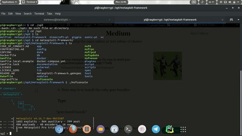The height and width of the screenshot is (136, 242).
Task: Click 'metasploit v4.16.7-dev' version text
Action: 40,119
